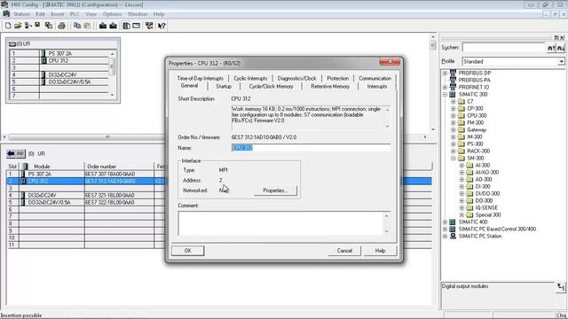The image size is (568, 319).
Task: Switch to the Startup tab
Action: pyautogui.click(x=224, y=87)
